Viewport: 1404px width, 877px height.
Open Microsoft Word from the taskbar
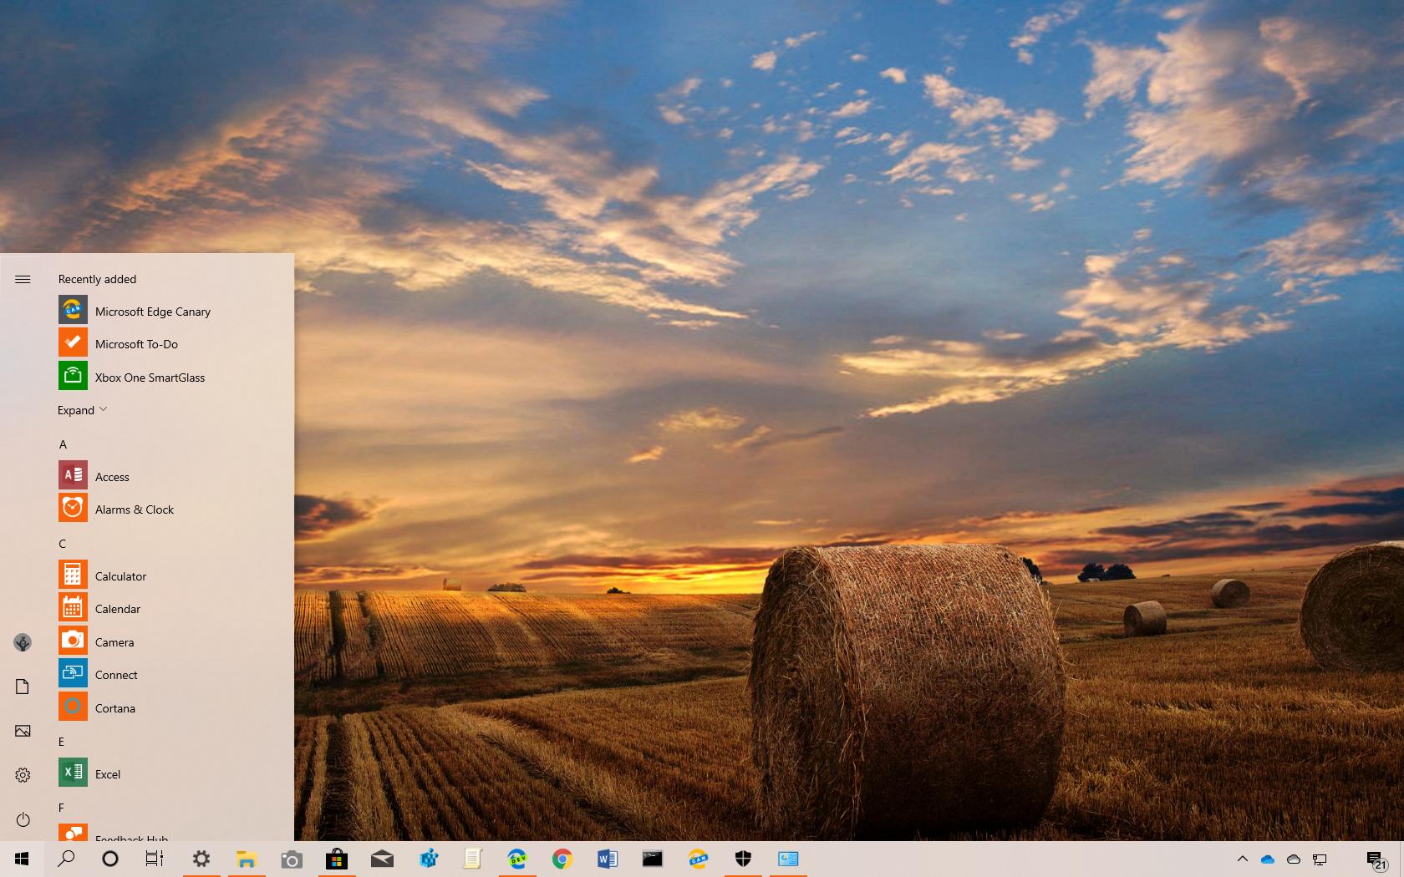click(x=608, y=859)
